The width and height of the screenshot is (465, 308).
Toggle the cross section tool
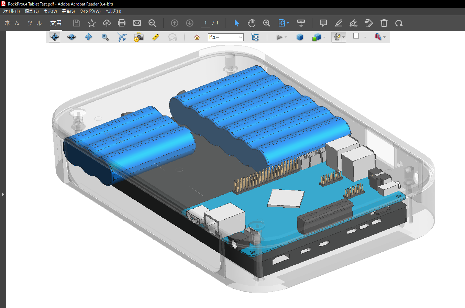point(378,37)
